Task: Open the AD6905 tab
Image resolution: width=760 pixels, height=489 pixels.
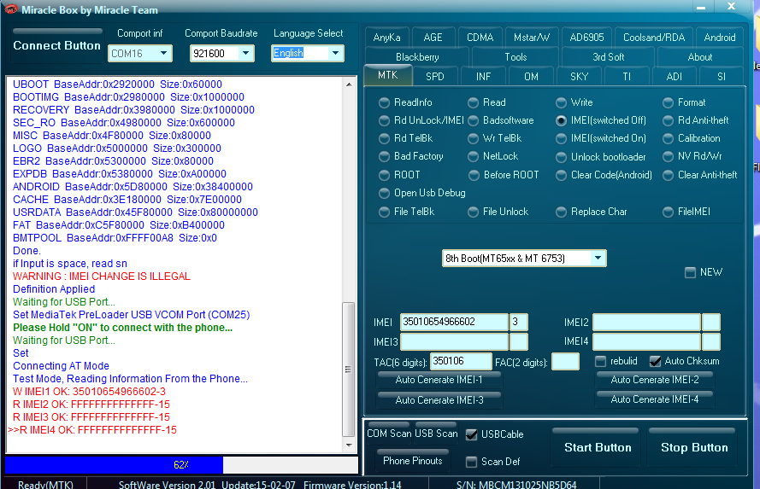Action: click(x=586, y=38)
